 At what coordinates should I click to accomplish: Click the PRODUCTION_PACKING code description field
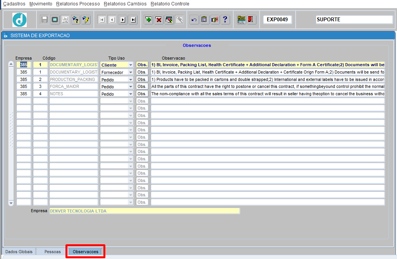[x=74, y=79]
